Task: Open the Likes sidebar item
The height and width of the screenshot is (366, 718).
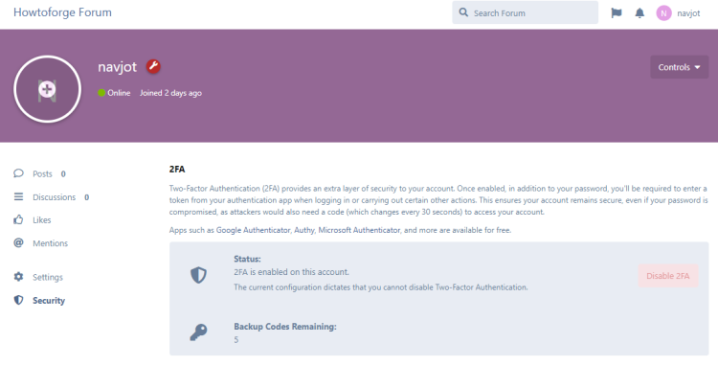Action: [33, 219]
